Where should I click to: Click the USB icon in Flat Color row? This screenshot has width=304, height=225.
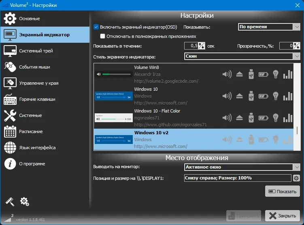pyautogui.click(x=251, y=118)
